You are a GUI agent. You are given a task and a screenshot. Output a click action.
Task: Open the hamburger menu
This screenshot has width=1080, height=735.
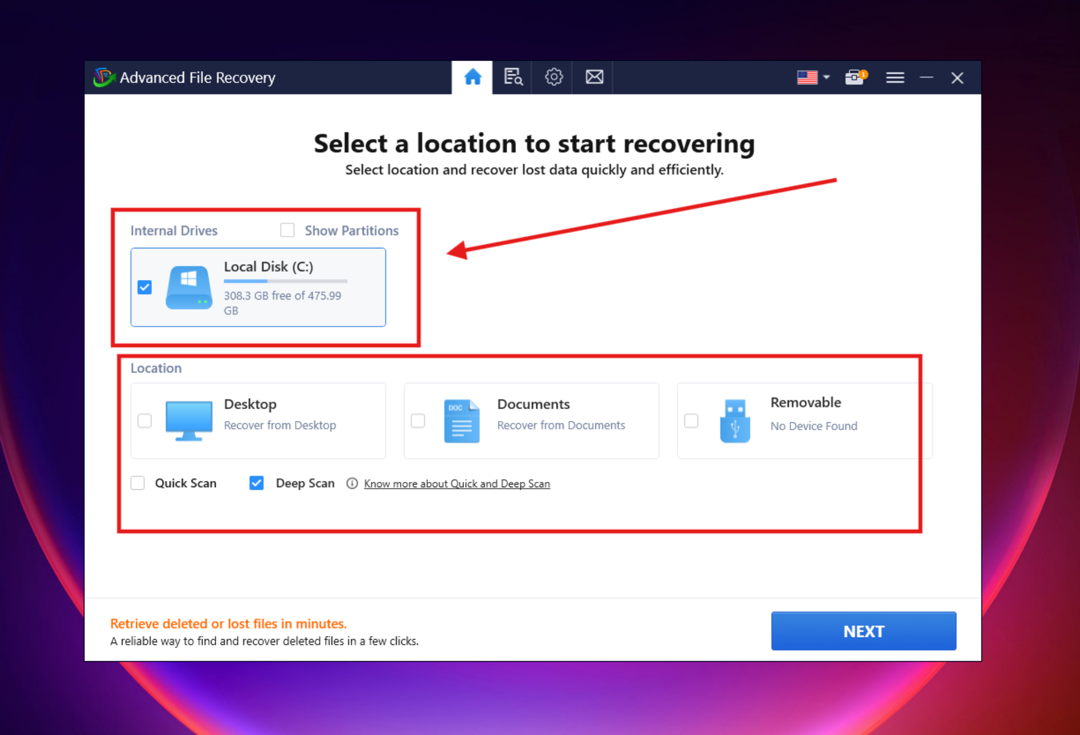coord(895,78)
